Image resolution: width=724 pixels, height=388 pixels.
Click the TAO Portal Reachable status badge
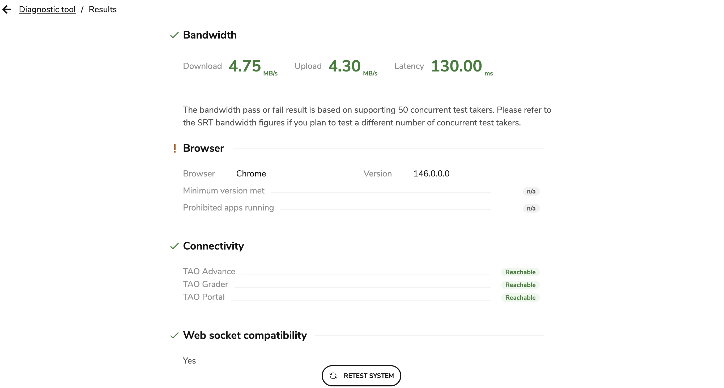point(520,297)
